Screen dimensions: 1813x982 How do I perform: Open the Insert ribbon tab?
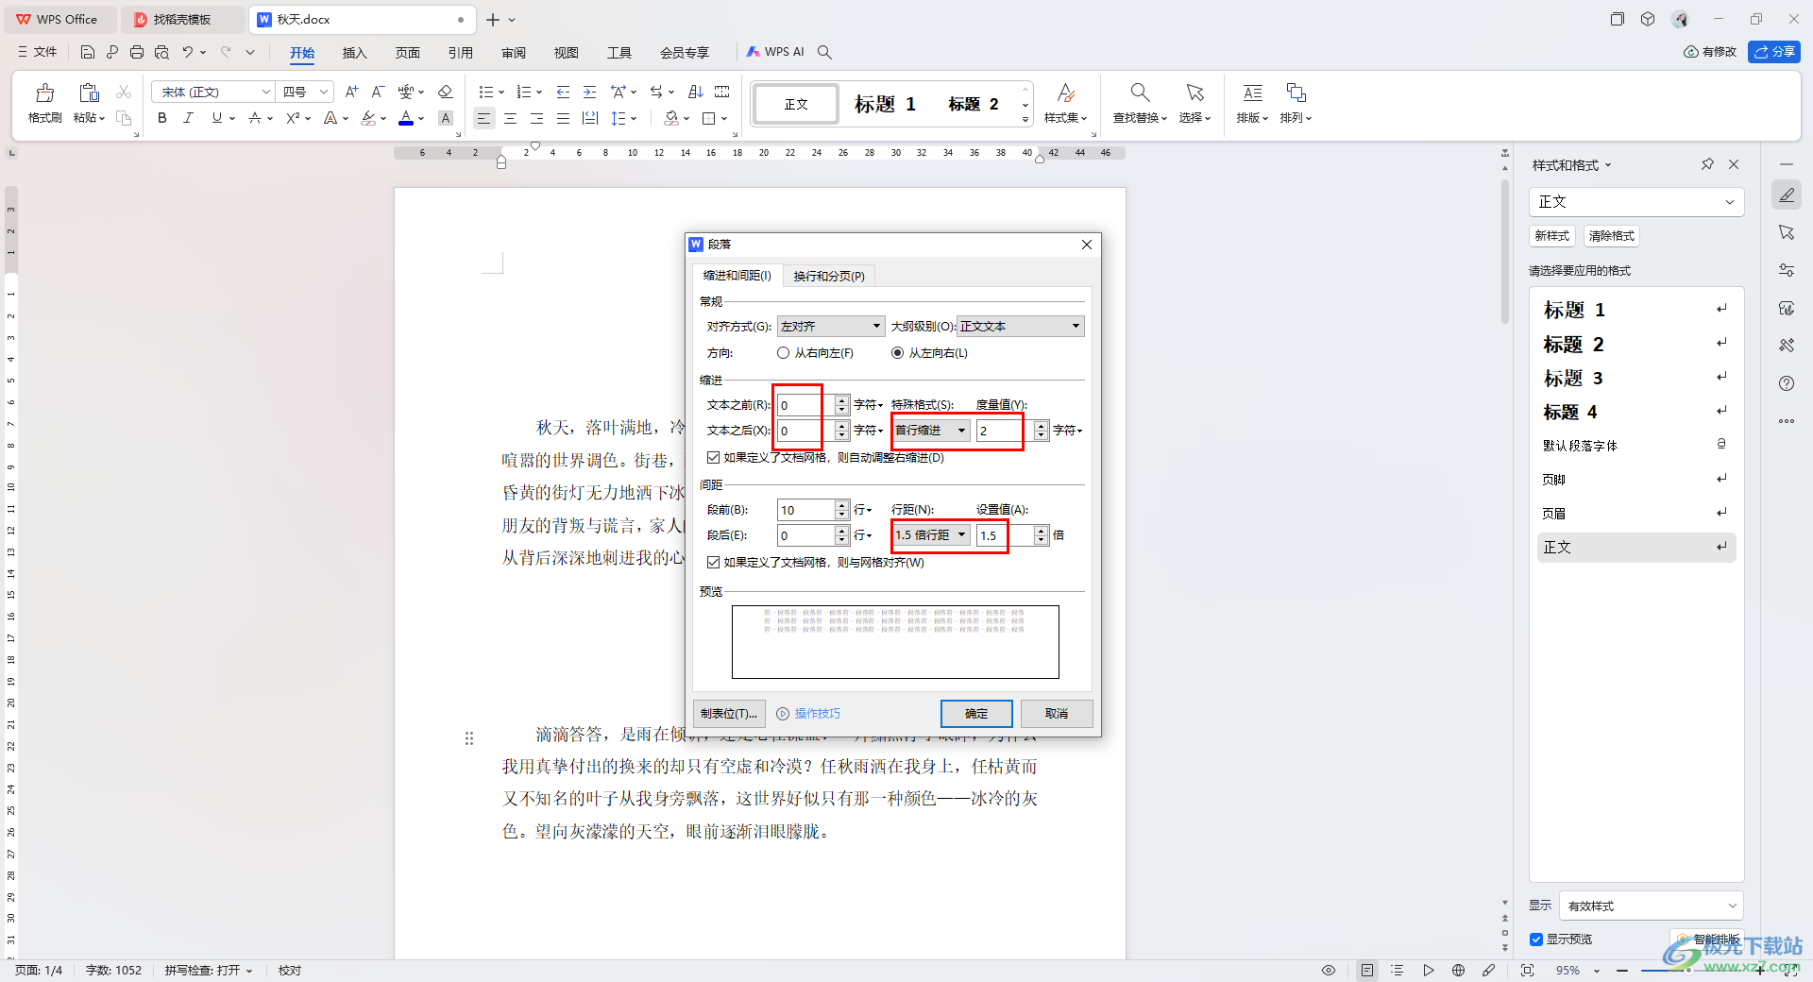(354, 52)
